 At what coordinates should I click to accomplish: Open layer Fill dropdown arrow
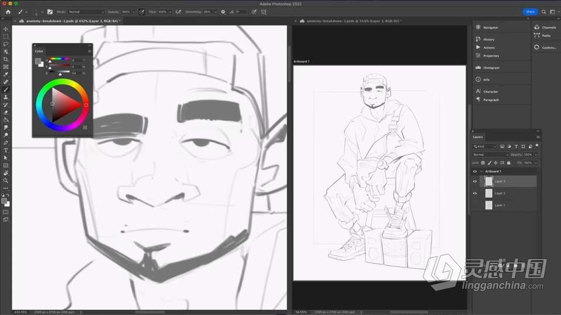[x=536, y=163]
